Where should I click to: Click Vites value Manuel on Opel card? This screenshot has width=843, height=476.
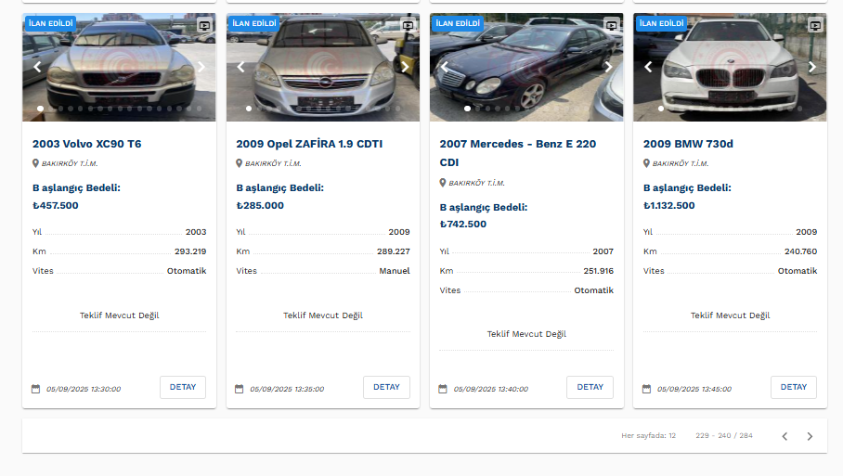[x=394, y=271]
